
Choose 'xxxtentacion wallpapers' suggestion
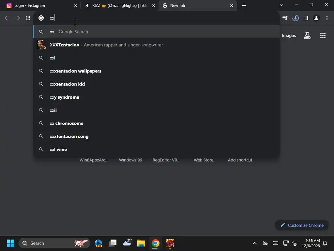tap(157, 71)
